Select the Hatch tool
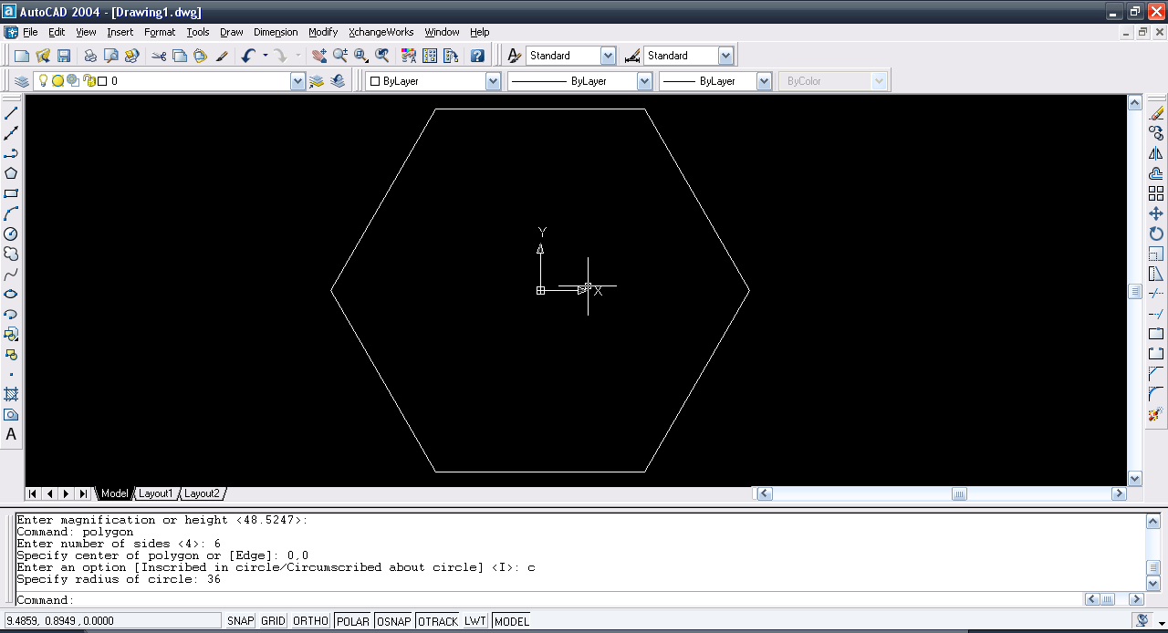The width and height of the screenshot is (1168, 633). pos(11,394)
